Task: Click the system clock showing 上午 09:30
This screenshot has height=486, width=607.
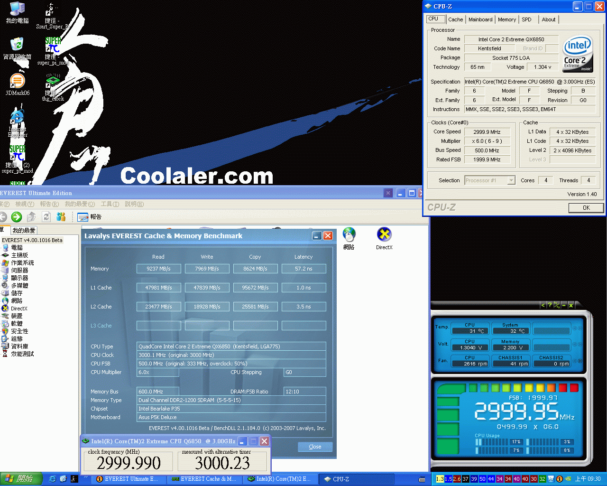Action: (588, 479)
